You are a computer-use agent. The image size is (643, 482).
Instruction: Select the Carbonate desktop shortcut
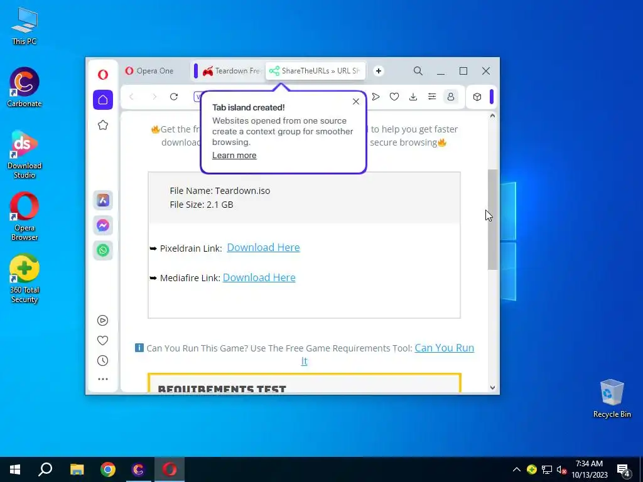point(24,87)
